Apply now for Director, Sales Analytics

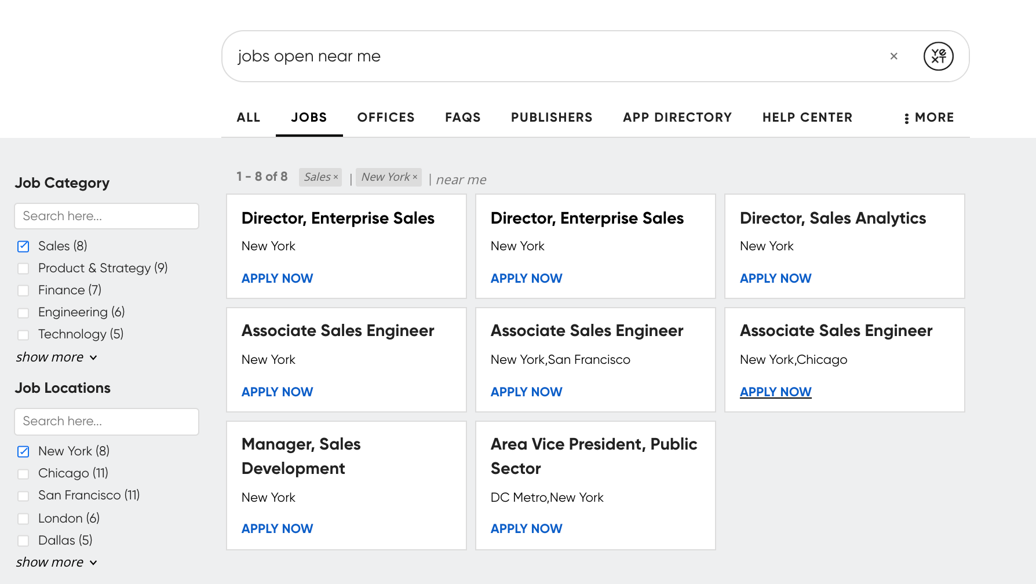775,279
